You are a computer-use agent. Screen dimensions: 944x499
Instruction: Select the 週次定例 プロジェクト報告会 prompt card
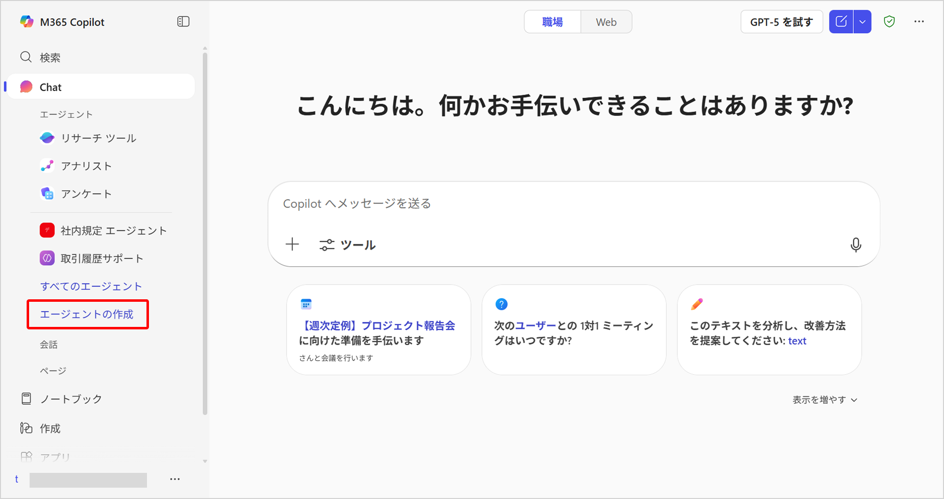point(378,330)
